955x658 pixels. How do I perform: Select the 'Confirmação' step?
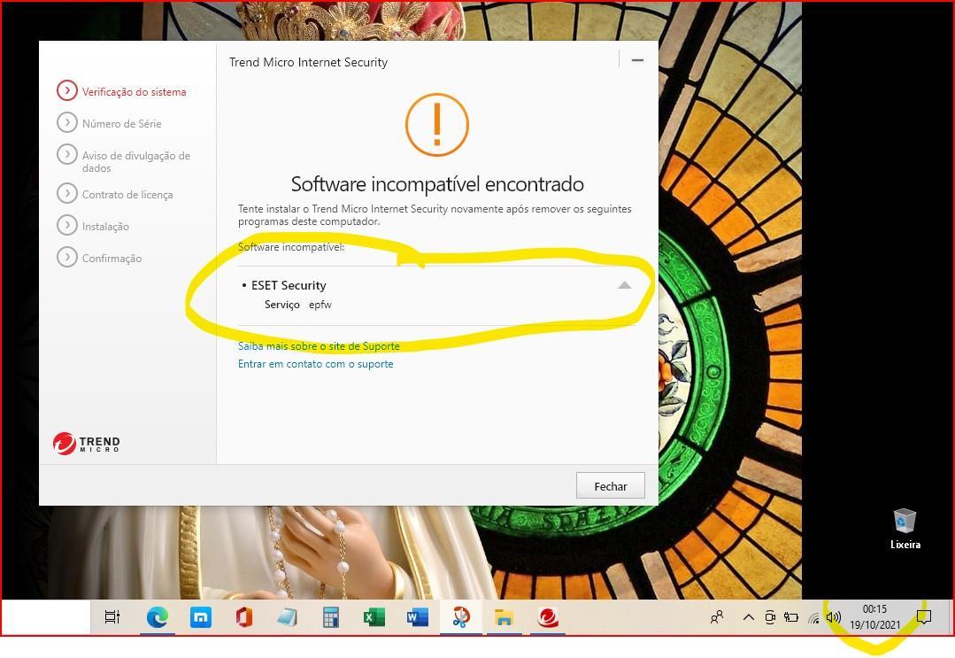click(112, 259)
